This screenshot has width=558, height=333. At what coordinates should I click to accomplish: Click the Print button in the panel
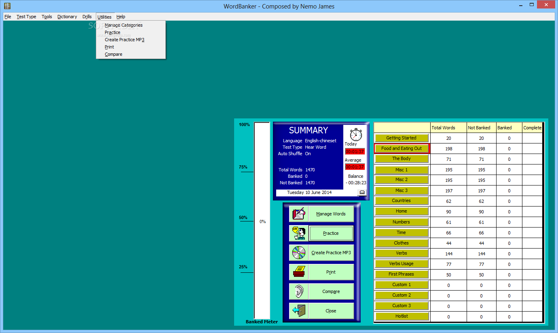coord(331,272)
